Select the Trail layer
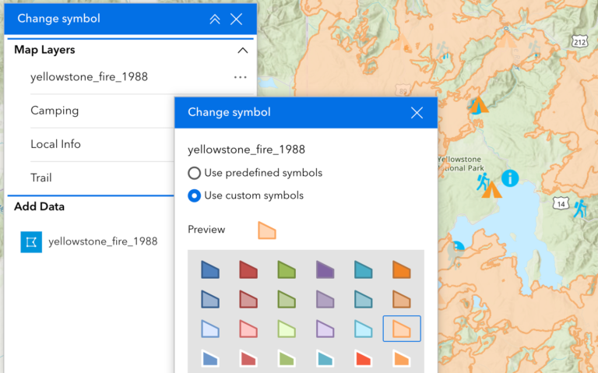The image size is (598, 373). click(x=41, y=178)
